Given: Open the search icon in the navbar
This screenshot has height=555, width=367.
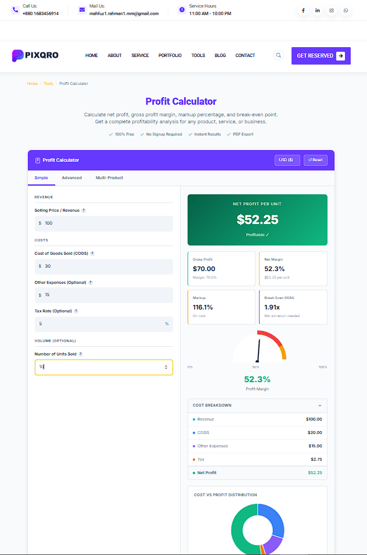Looking at the screenshot, I should click(x=279, y=55).
